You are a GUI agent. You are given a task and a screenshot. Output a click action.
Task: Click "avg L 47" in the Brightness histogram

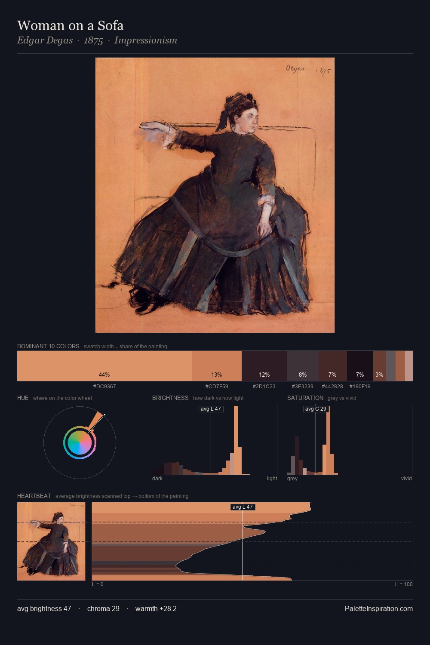[x=211, y=409]
